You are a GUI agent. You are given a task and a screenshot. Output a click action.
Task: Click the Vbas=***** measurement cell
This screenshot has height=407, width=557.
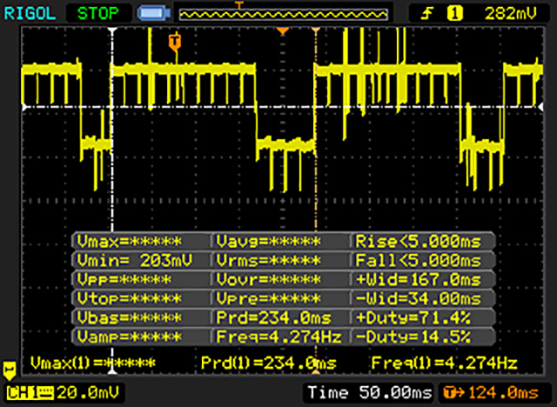(141, 317)
